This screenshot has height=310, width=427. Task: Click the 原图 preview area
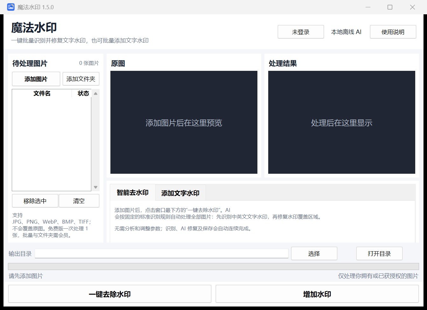184,122
